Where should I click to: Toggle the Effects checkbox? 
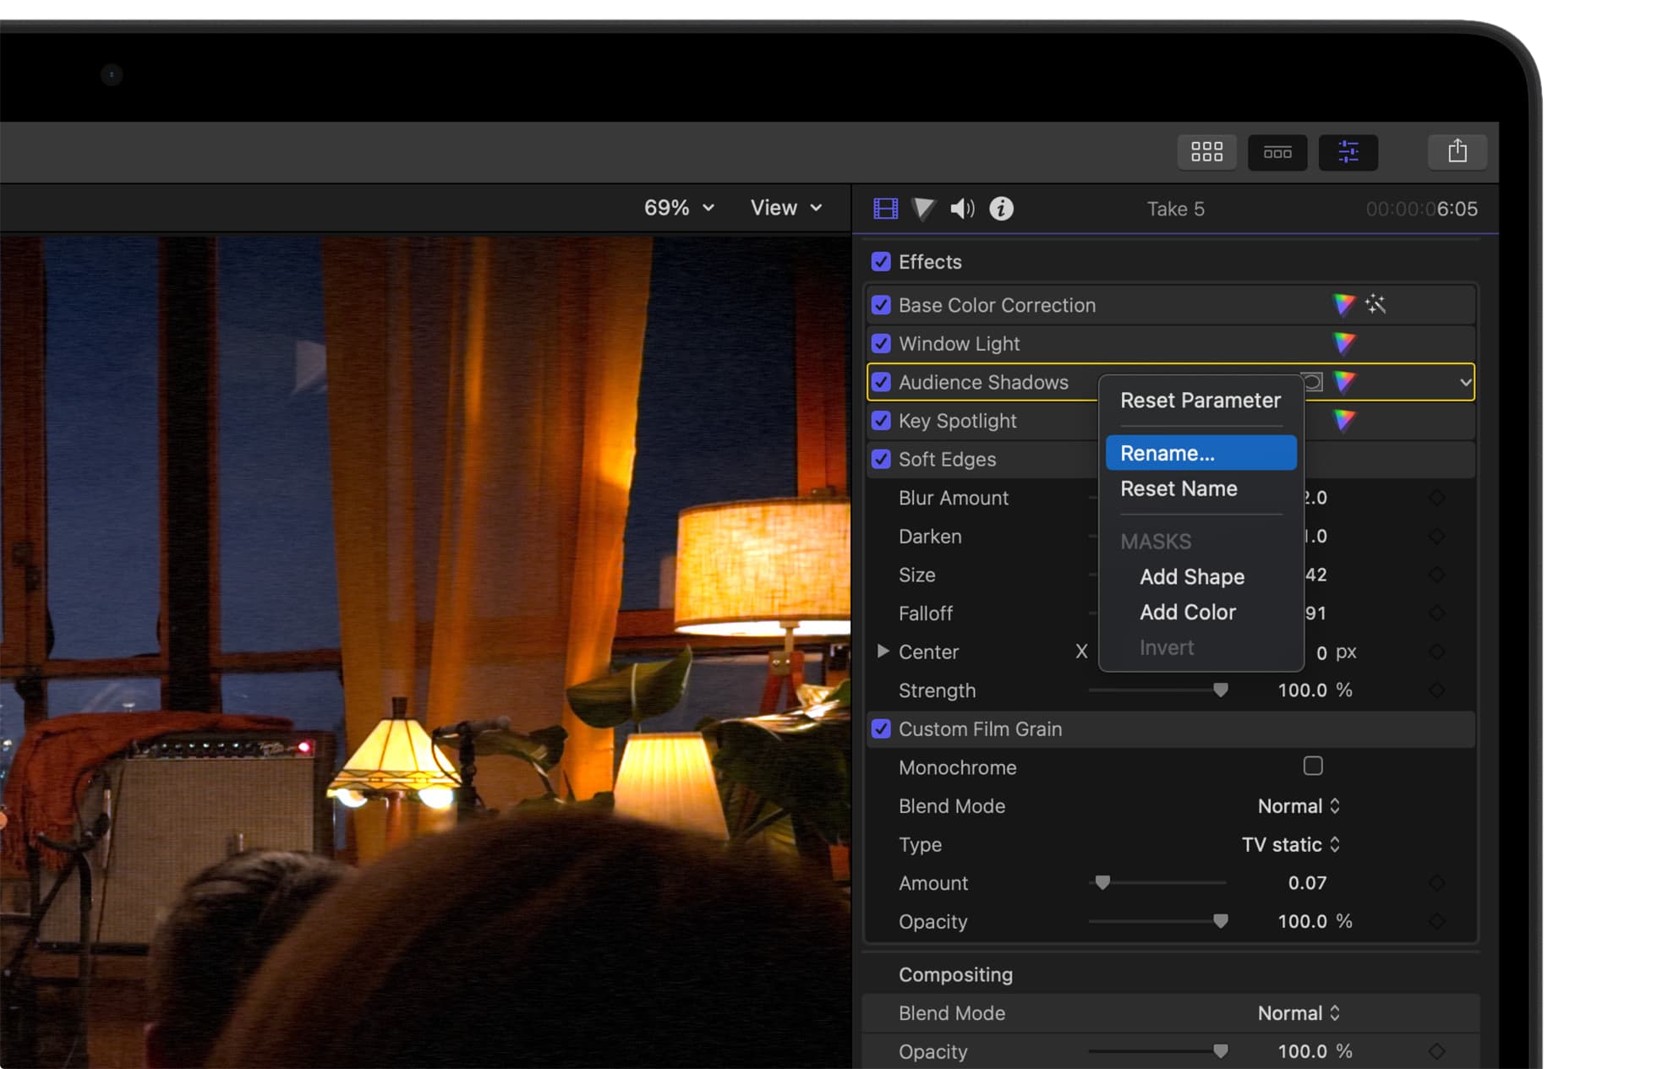[x=881, y=261]
